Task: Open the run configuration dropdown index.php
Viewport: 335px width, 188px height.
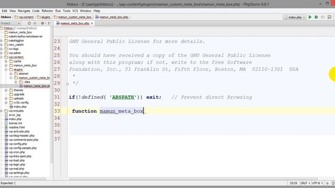Action: [x=294, y=17]
